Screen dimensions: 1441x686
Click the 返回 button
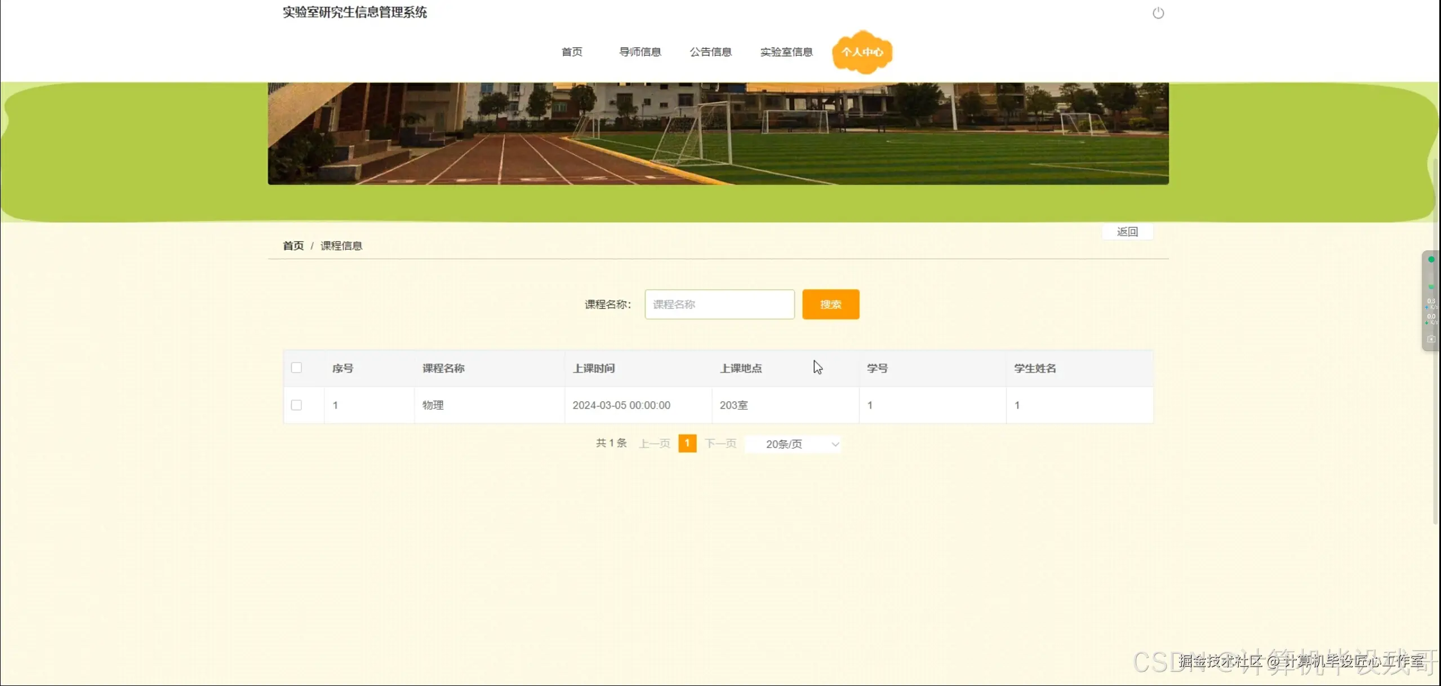[x=1127, y=231]
